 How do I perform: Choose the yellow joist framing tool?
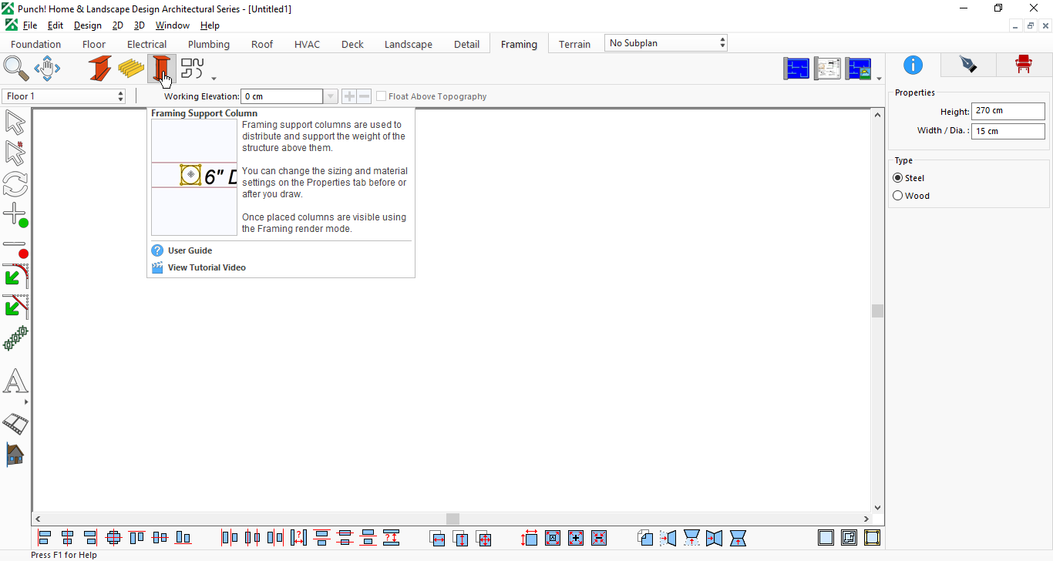pos(131,69)
